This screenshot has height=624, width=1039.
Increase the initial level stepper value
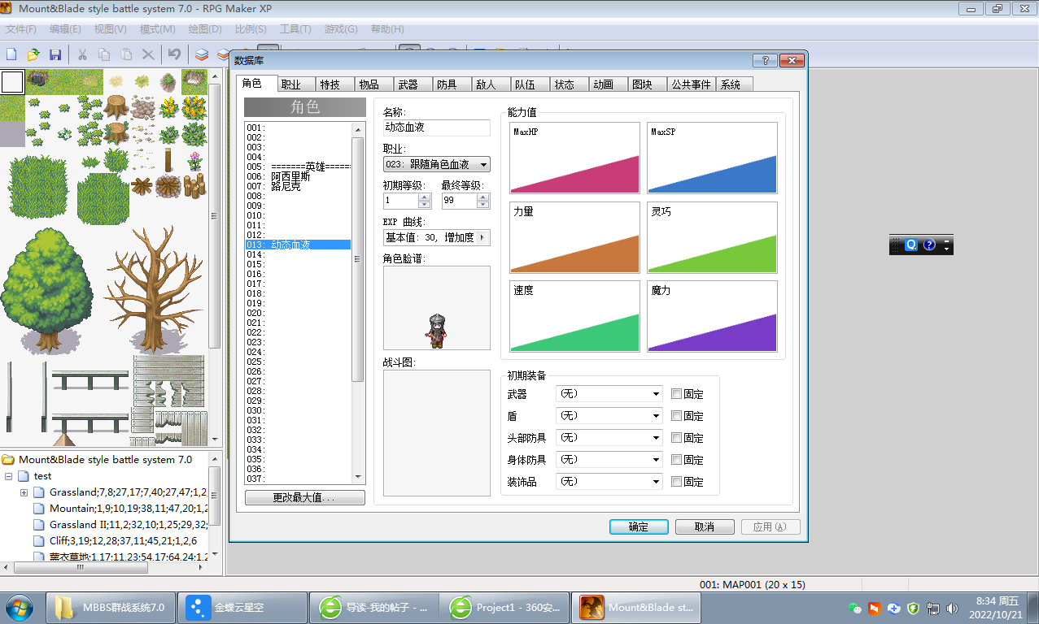coord(425,197)
